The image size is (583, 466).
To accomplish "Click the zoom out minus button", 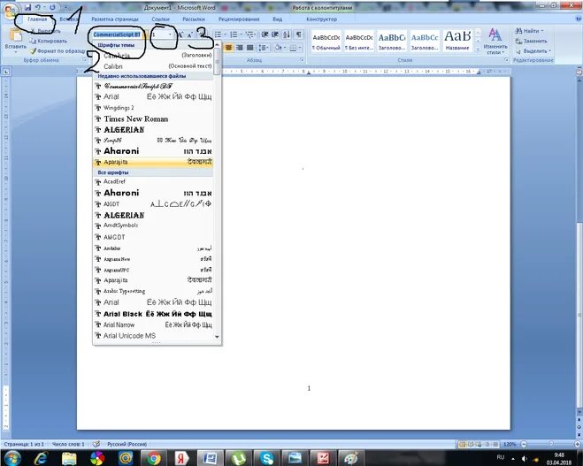I will (524, 444).
